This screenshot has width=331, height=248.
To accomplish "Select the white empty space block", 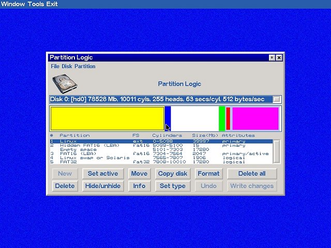I will (194, 119).
